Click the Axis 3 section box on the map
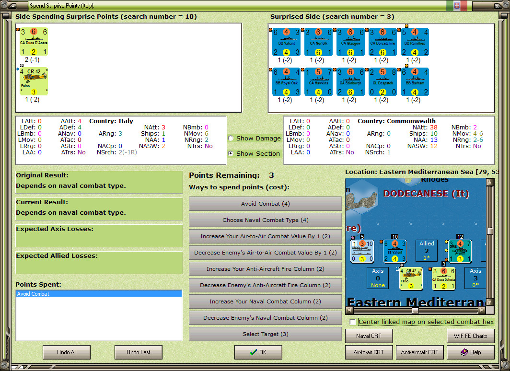This screenshot has height=371, width=510. pos(475,278)
